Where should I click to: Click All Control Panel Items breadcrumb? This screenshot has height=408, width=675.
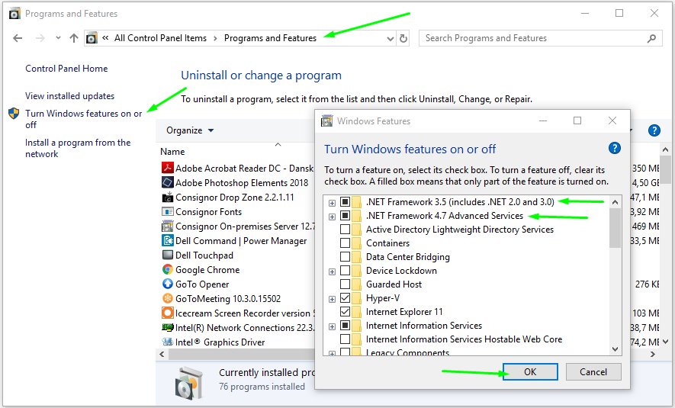pyautogui.click(x=160, y=38)
